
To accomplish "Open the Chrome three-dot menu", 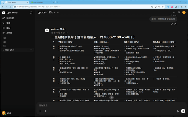I will tap(185, 7).
